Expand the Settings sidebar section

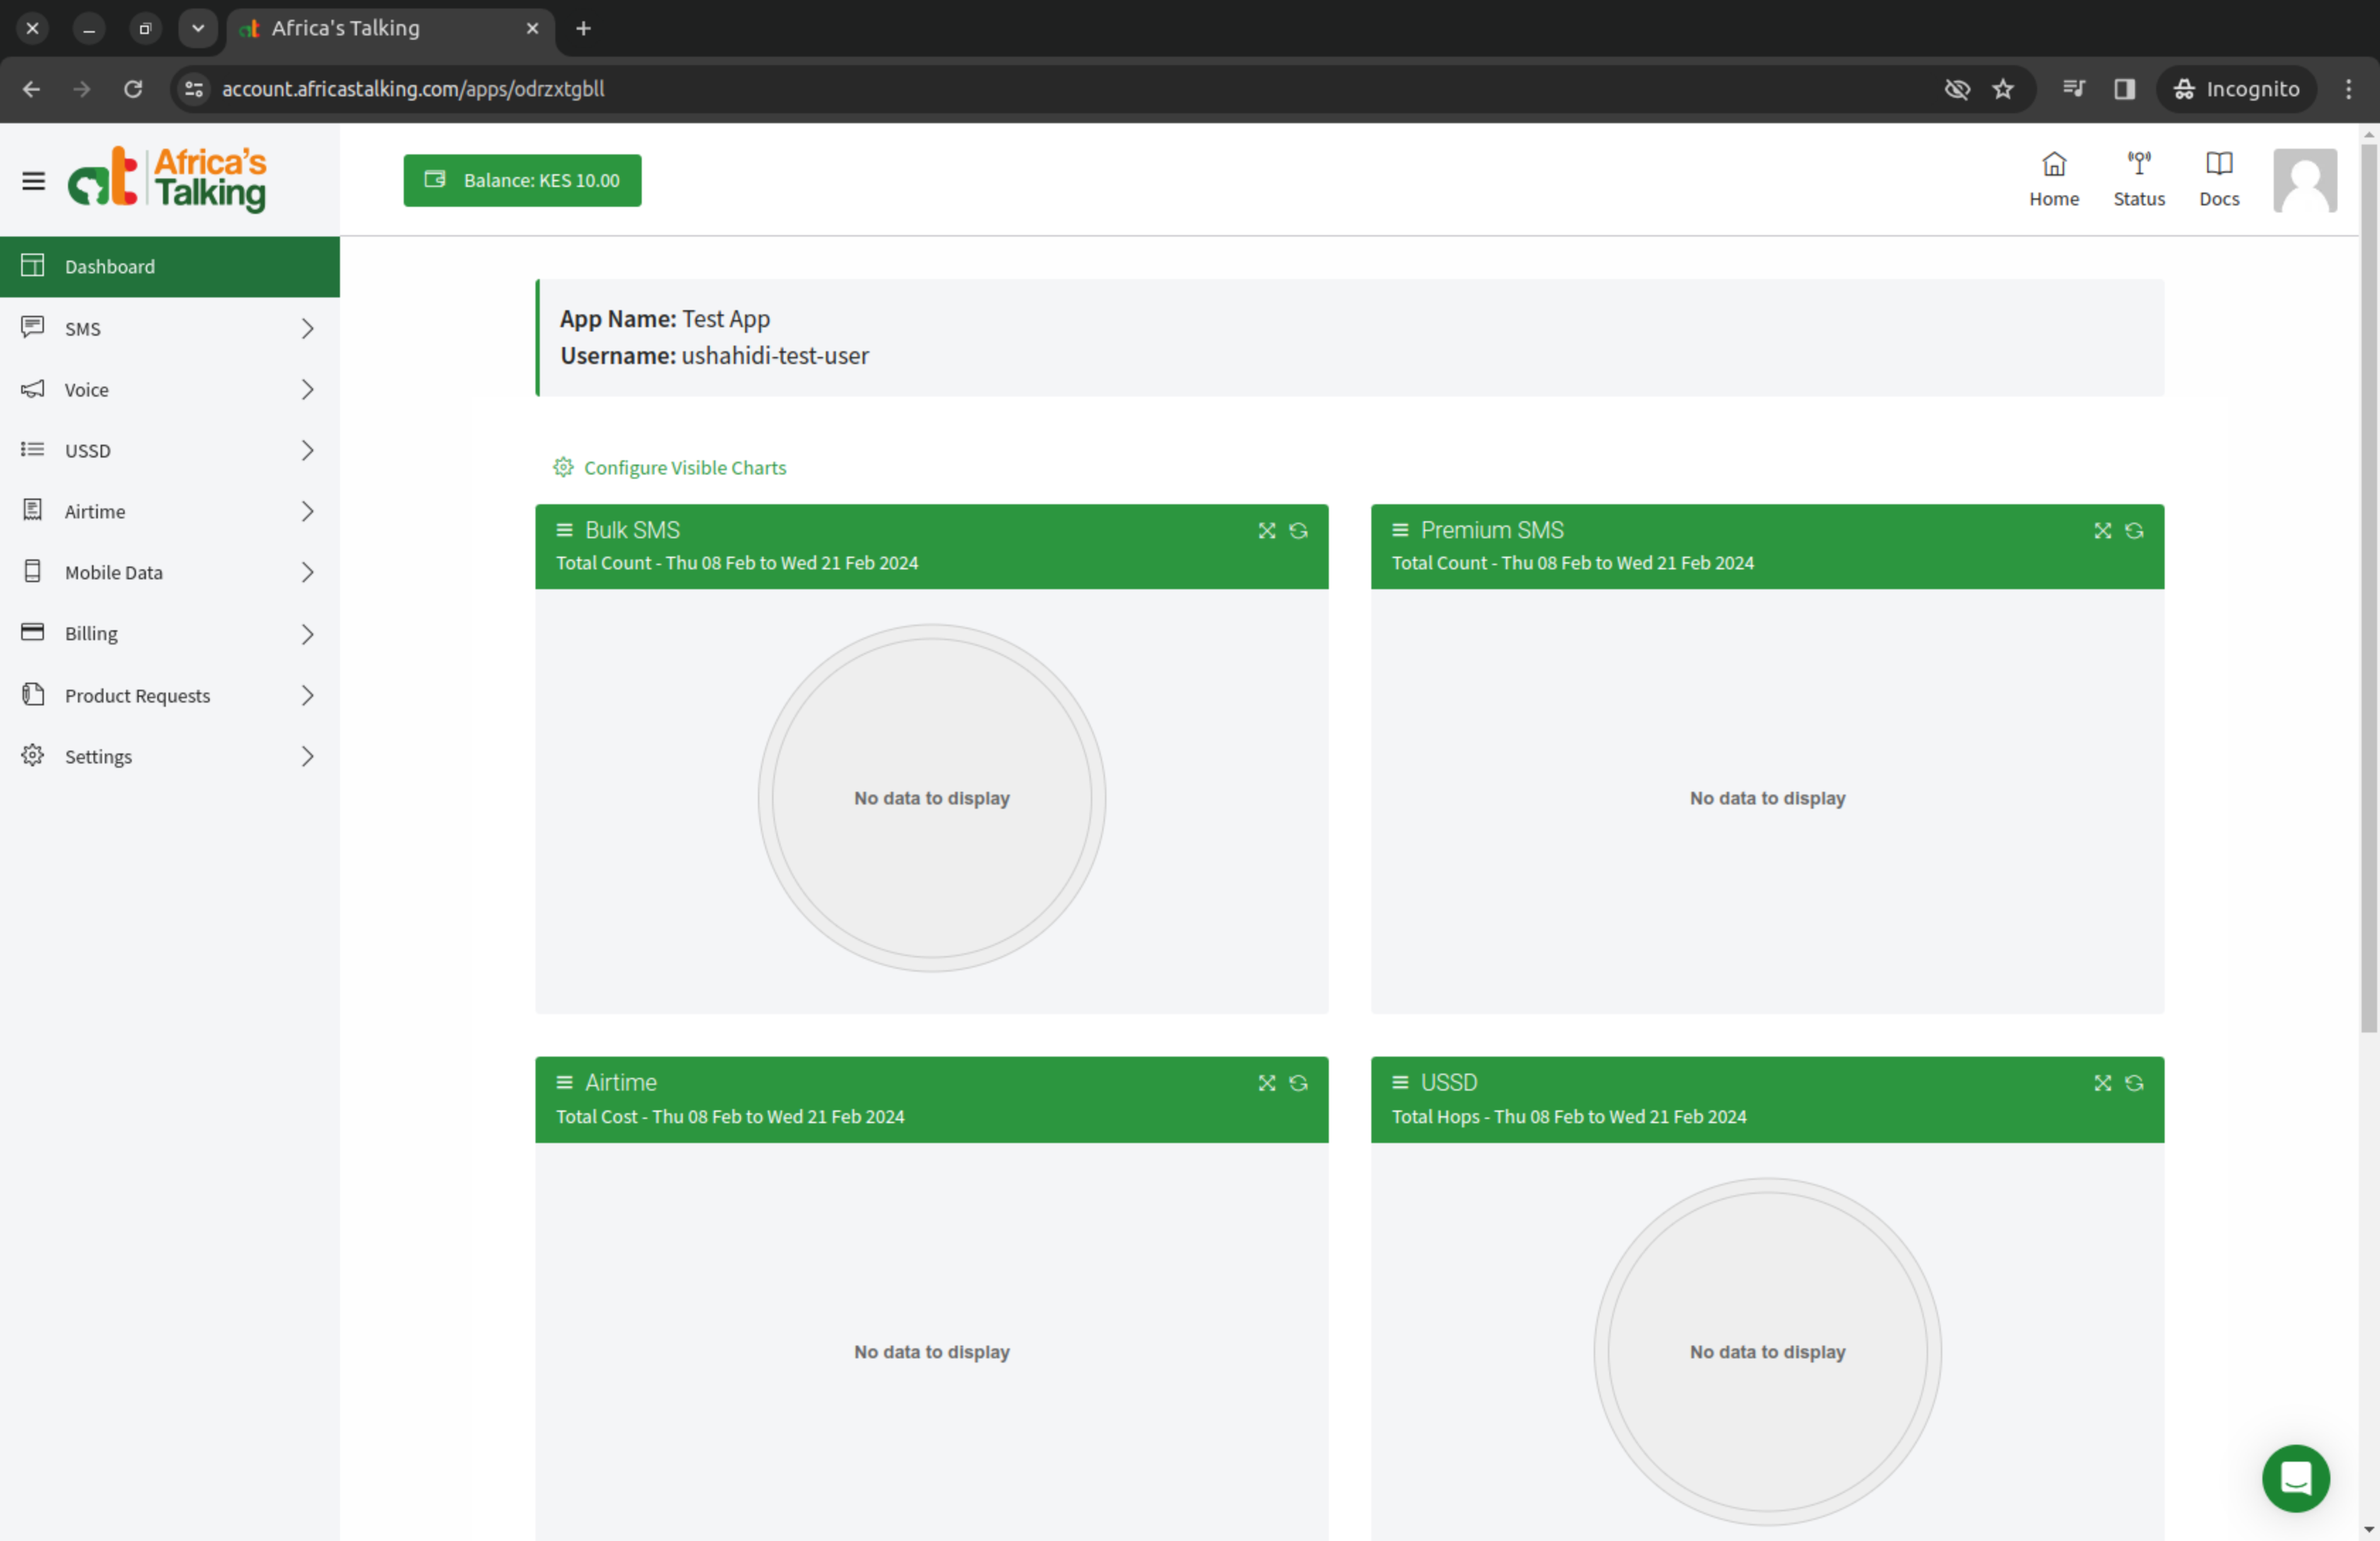tap(170, 757)
